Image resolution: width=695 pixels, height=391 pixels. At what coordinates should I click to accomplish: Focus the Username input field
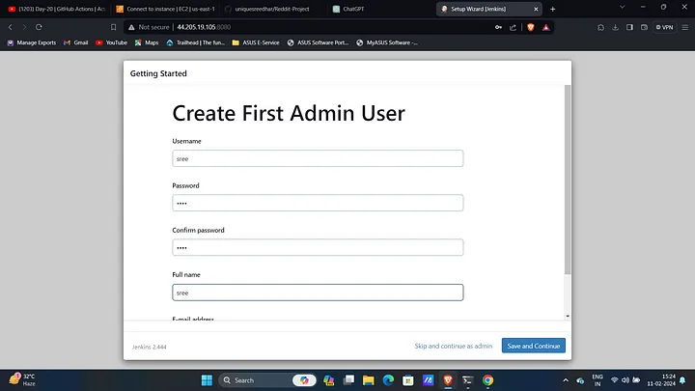click(318, 158)
